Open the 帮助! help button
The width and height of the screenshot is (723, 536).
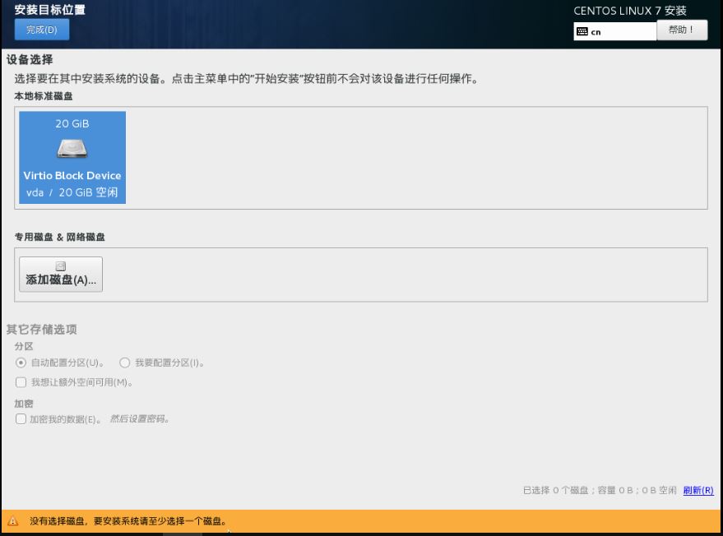coord(682,30)
